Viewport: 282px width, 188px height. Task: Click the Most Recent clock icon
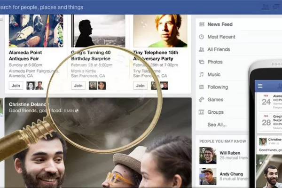click(202, 37)
